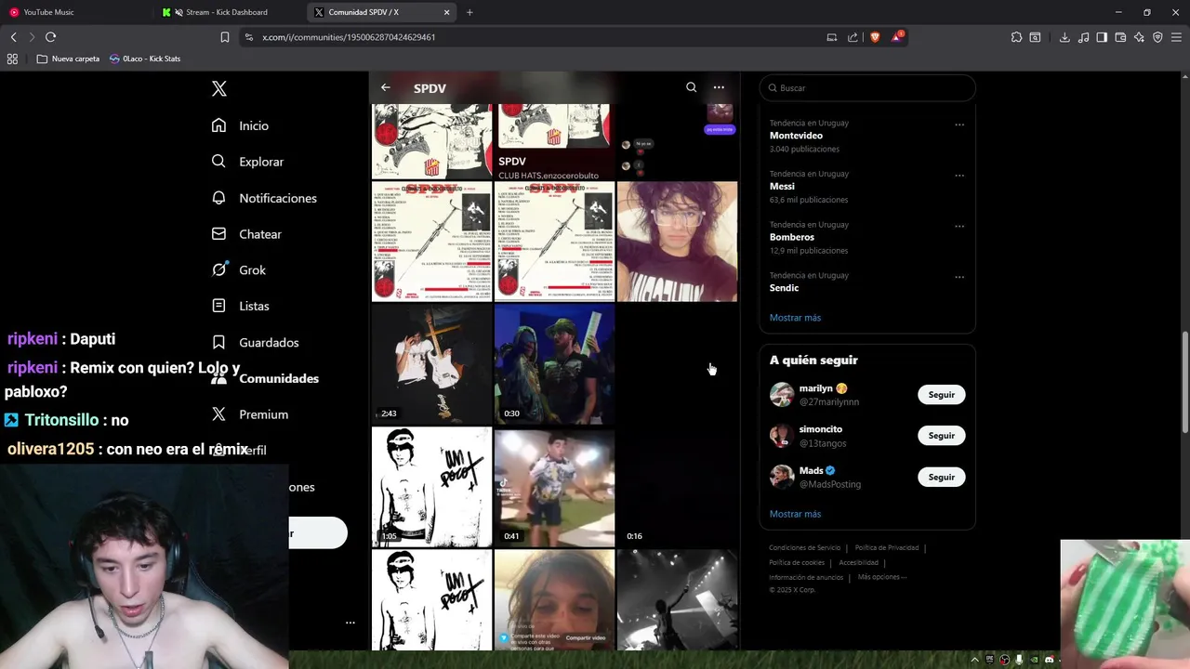Screen dimensions: 1190x669
Task: Reload the current page
Action: [50, 37]
